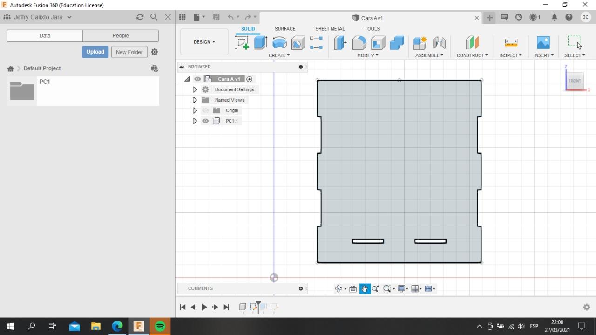Expand the Named Views tree node
This screenshot has width=596, height=335.
coord(195,100)
